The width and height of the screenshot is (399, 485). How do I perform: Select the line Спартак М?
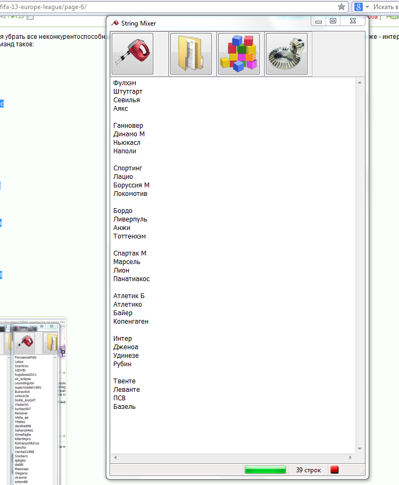130,253
